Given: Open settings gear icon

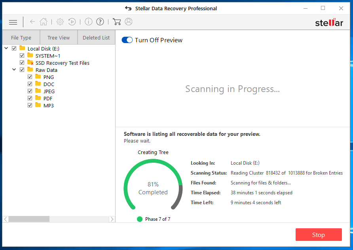Looking at the screenshot, I should (x=60, y=22).
